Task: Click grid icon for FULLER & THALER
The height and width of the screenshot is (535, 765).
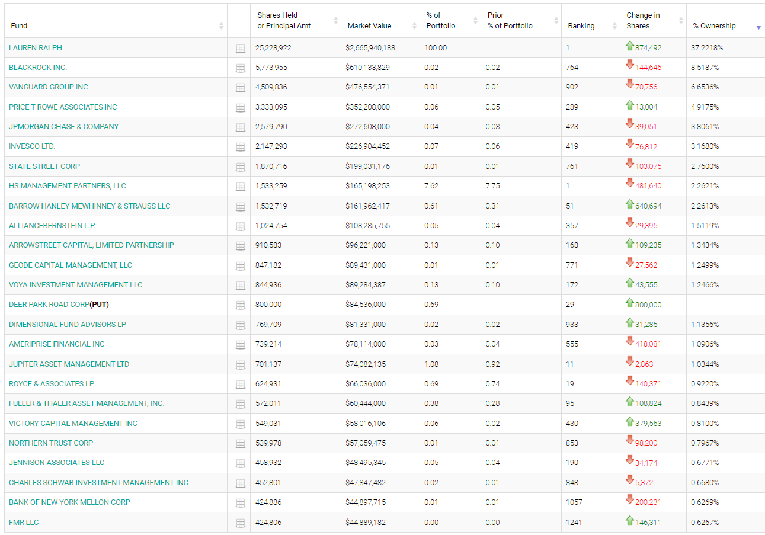Action: click(240, 404)
